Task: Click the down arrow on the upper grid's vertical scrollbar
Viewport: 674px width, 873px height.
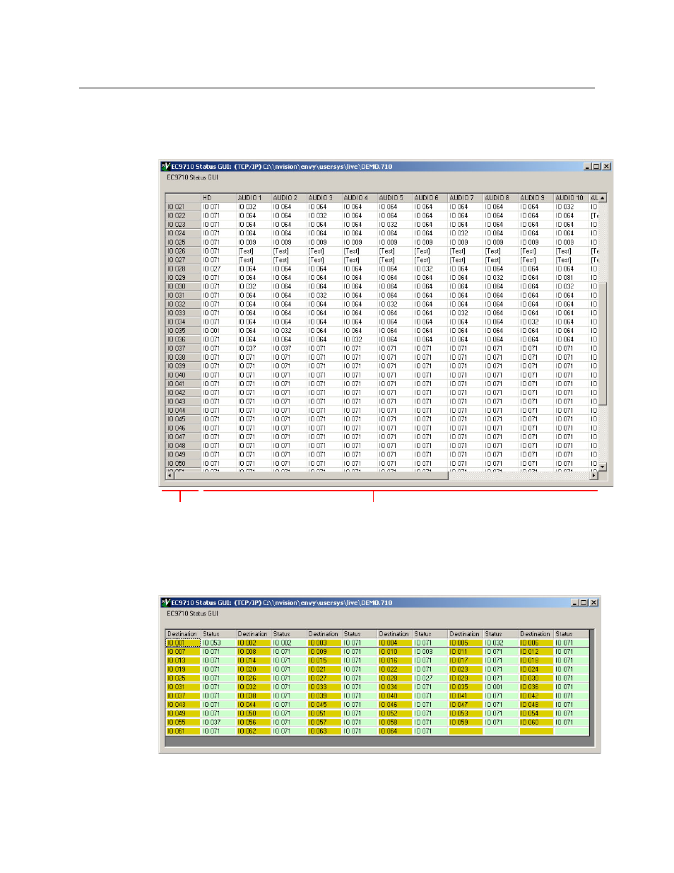Action: (x=603, y=467)
